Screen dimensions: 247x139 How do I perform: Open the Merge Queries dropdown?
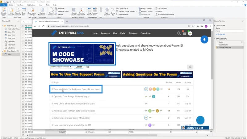[x=145, y=9]
